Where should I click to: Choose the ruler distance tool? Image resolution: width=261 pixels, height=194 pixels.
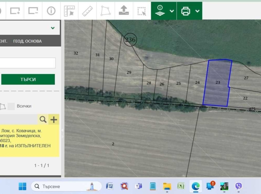point(87,11)
